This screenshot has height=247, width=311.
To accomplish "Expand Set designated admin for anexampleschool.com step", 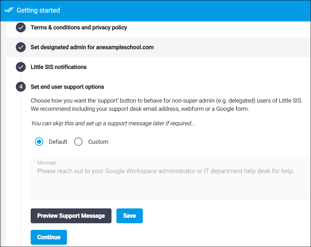I will [x=92, y=47].
